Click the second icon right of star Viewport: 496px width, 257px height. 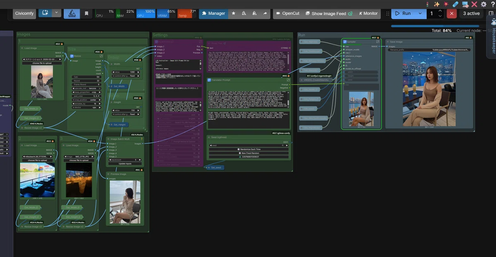click(x=255, y=13)
